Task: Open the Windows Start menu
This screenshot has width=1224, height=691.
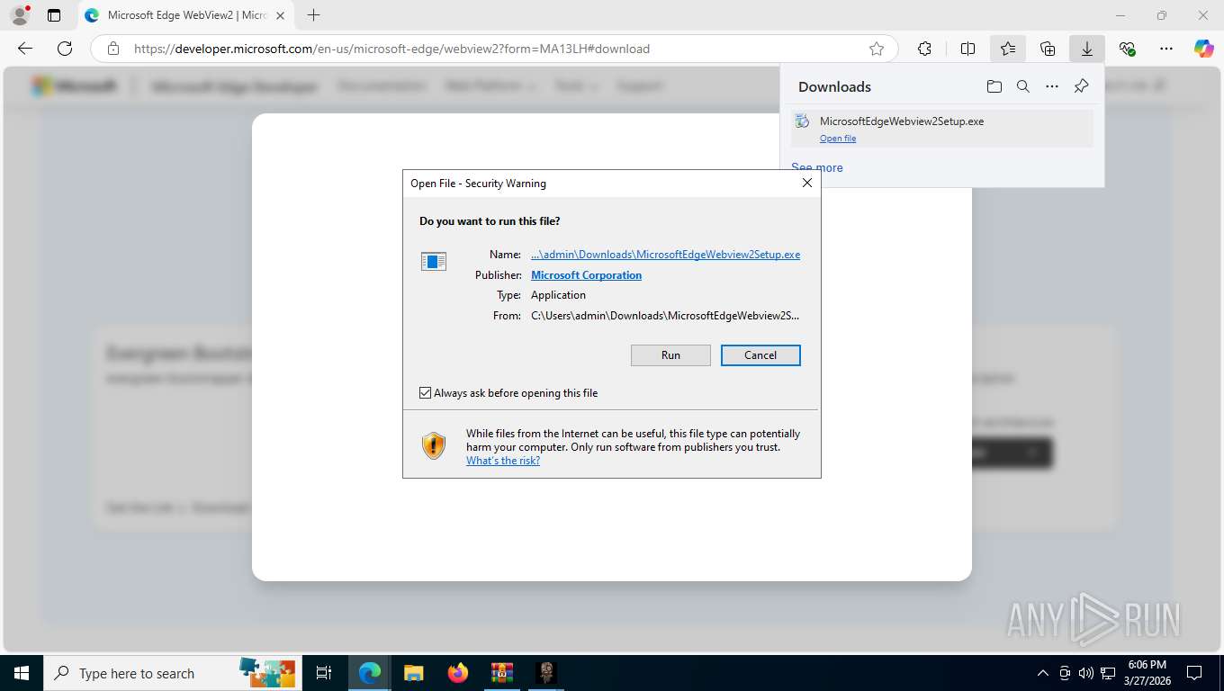Action: point(22,673)
